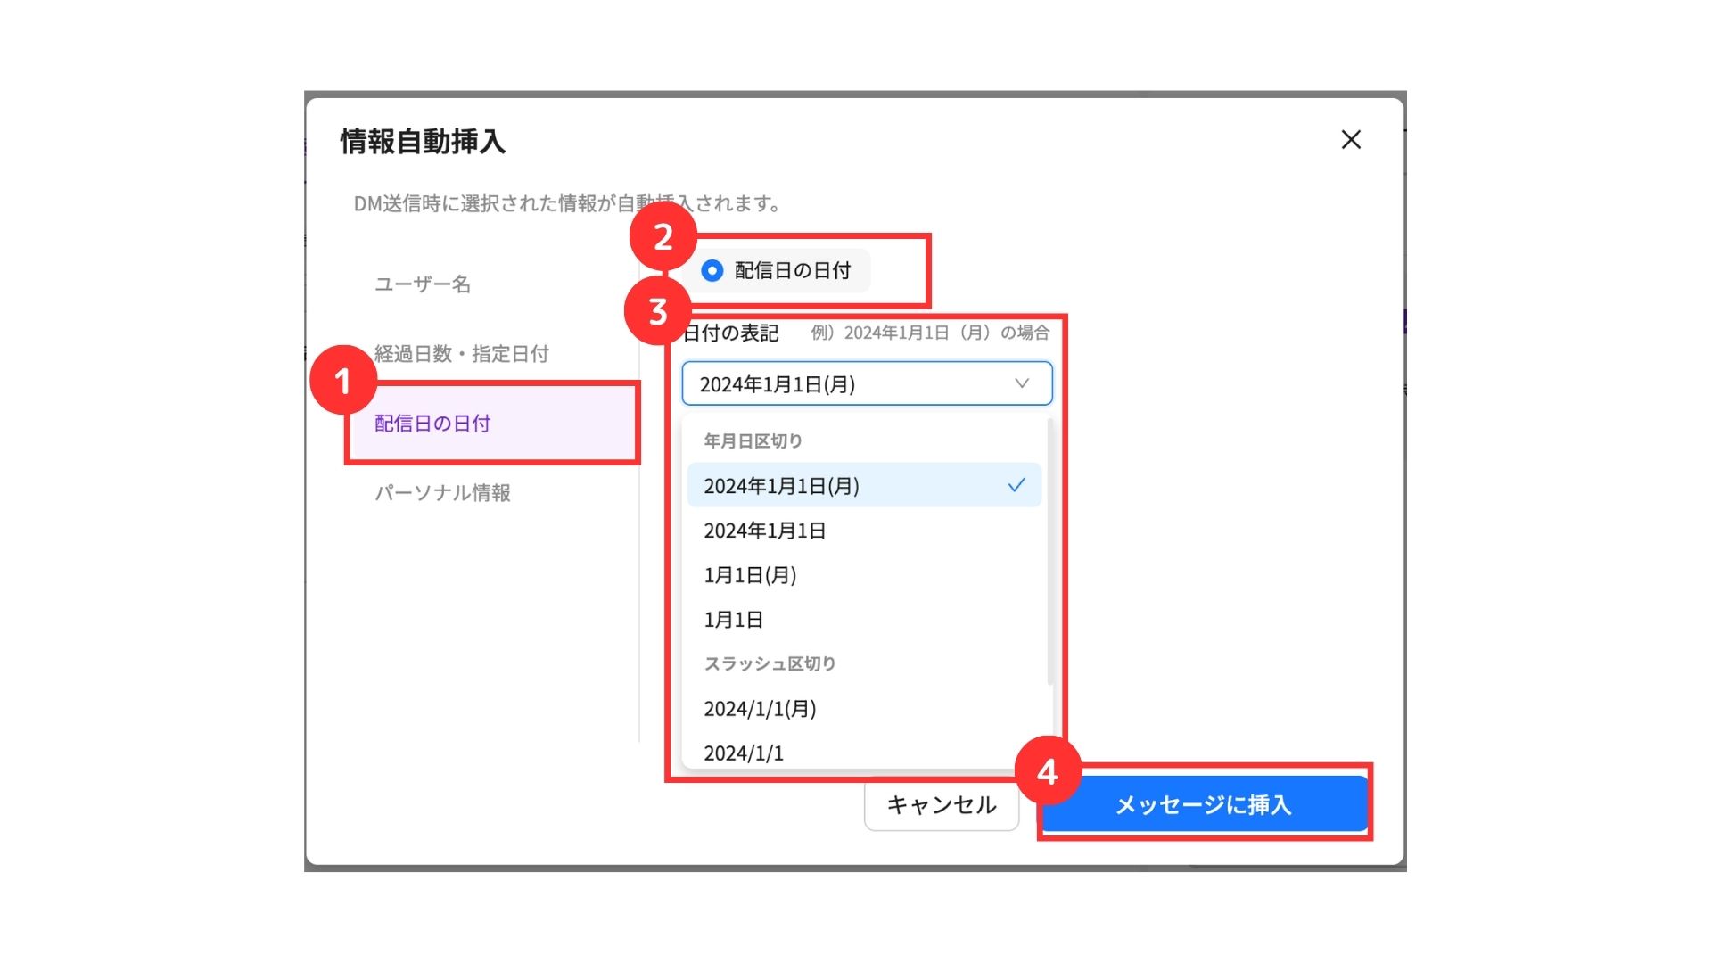Choose 2024/1/1 slash format option
The width and height of the screenshot is (1712, 963).
[744, 753]
